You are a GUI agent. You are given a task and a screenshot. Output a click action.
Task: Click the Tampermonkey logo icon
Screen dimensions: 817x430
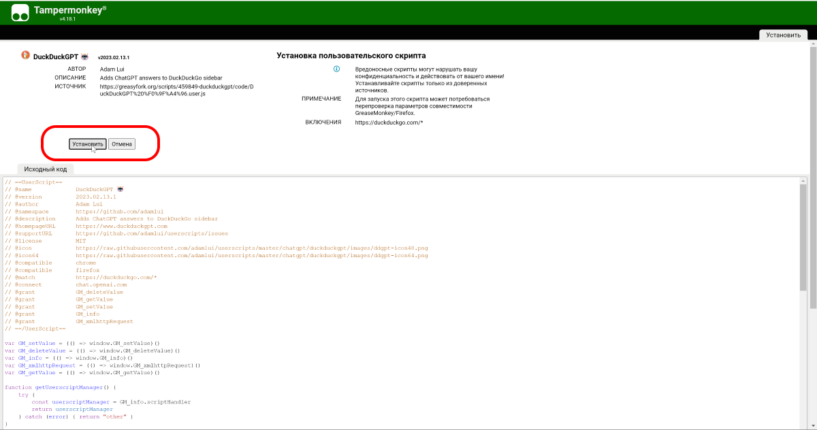tap(21, 12)
